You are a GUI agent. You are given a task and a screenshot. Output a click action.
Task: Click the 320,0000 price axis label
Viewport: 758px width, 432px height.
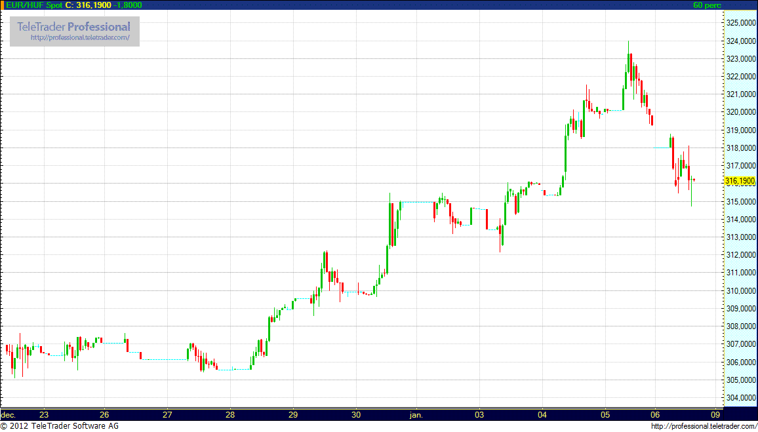pos(740,112)
